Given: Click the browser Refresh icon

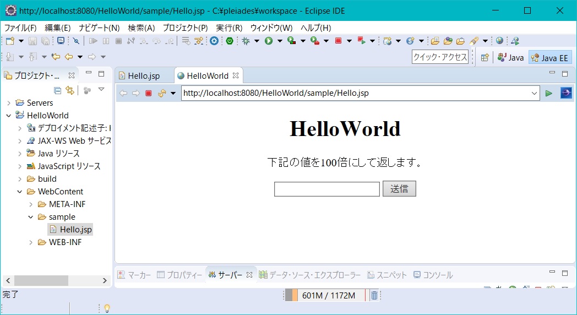Looking at the screenshot, I should 161,93.
